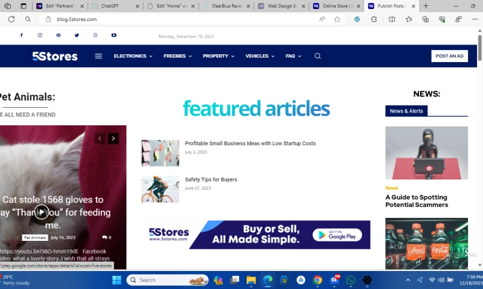
Task: Click the News & Alerts tab label
Action: [406, 111]
